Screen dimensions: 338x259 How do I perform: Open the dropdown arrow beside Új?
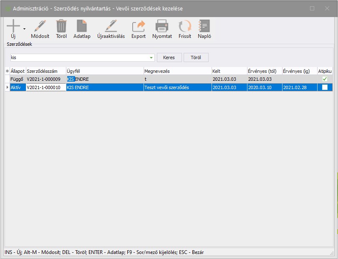[x=24, y=29]
